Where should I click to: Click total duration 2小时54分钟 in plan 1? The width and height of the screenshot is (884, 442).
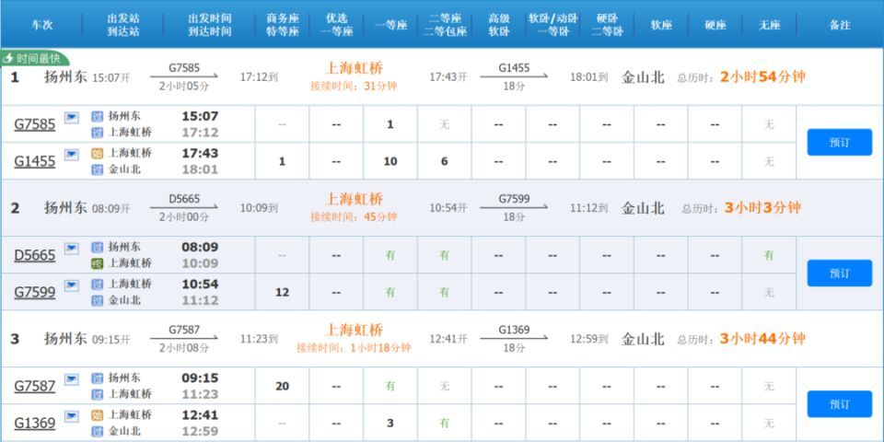[x=762, y=77]
